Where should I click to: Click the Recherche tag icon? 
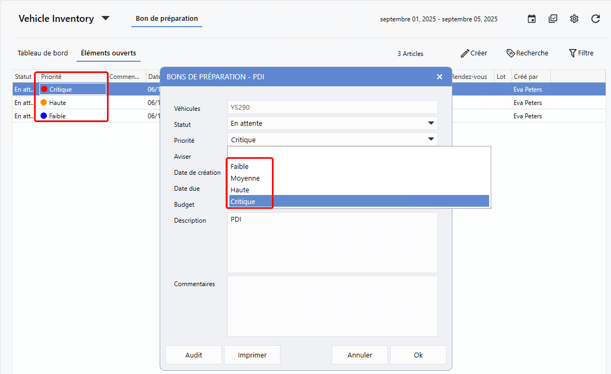(x=510, y=53)
